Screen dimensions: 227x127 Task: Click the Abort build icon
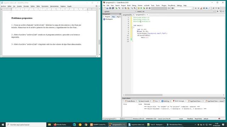[150, 8]
